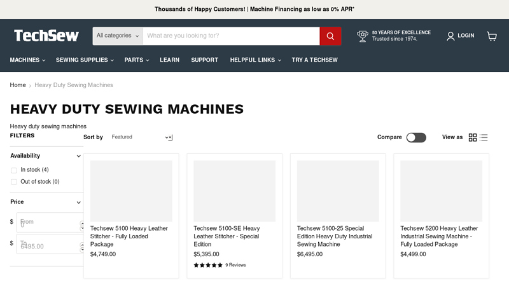509x286 pixels.
Task: Click Heavy Duty Sewing Machines breadcrumb text
Action: point(74,85)
